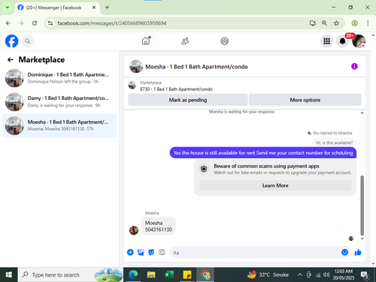
Task: Launch Microsoft Edge from taskbar
Action: [x=133, y=274]
